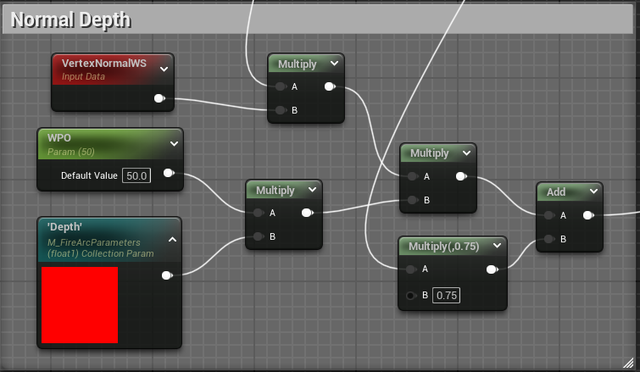This screenshot has height=372, width=640.
Task: Click input pin B on Multiply(,0.75) node
Action: 412,295
